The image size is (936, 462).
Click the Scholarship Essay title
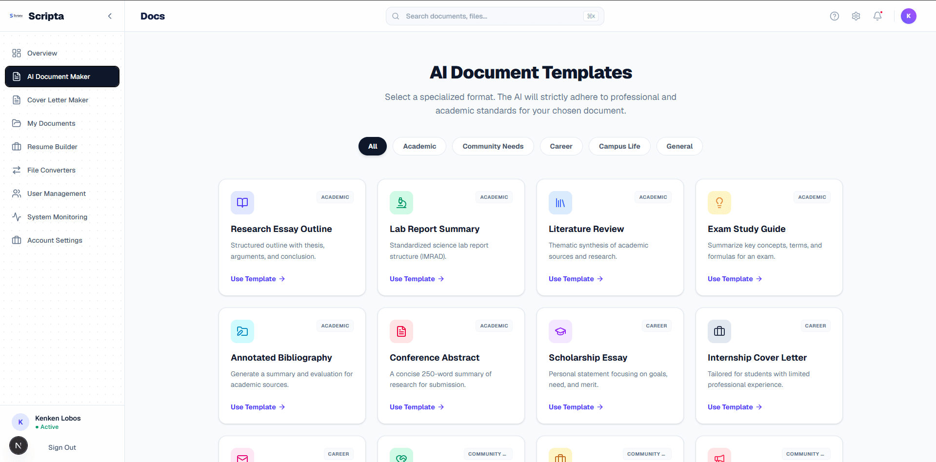click(588, 358)
